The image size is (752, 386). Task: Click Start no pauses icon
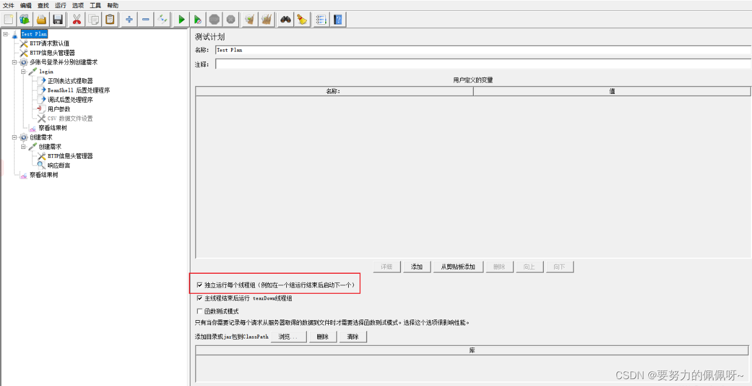[x=198, y=19]
